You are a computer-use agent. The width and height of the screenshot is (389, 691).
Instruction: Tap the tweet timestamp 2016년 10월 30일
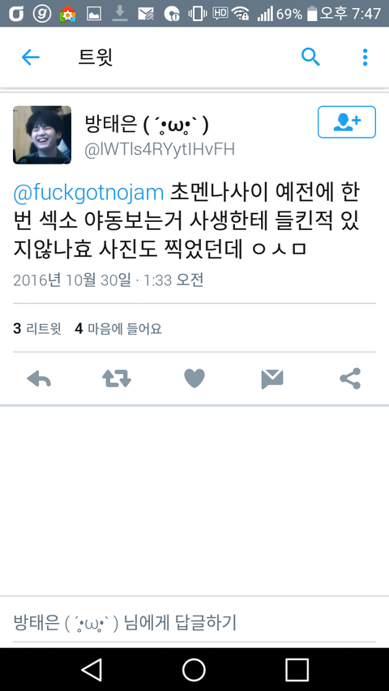point(72,279)
